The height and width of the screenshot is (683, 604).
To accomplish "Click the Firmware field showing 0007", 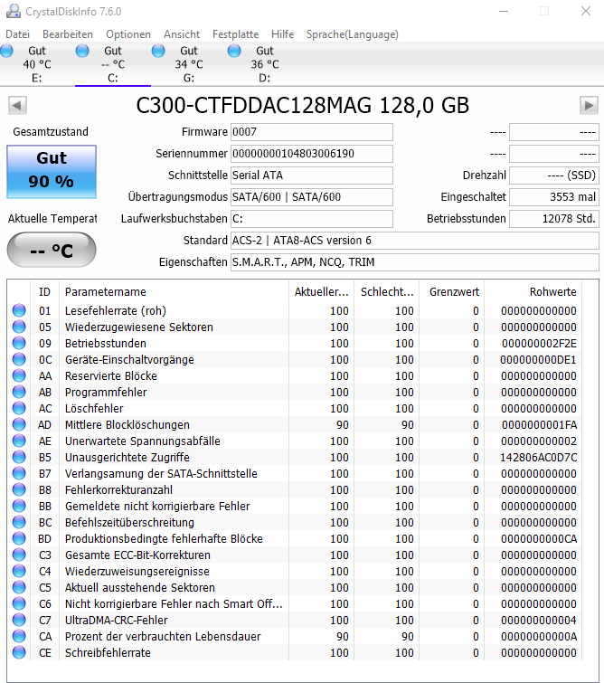I will pyautogui.click(x=311, y=132).
